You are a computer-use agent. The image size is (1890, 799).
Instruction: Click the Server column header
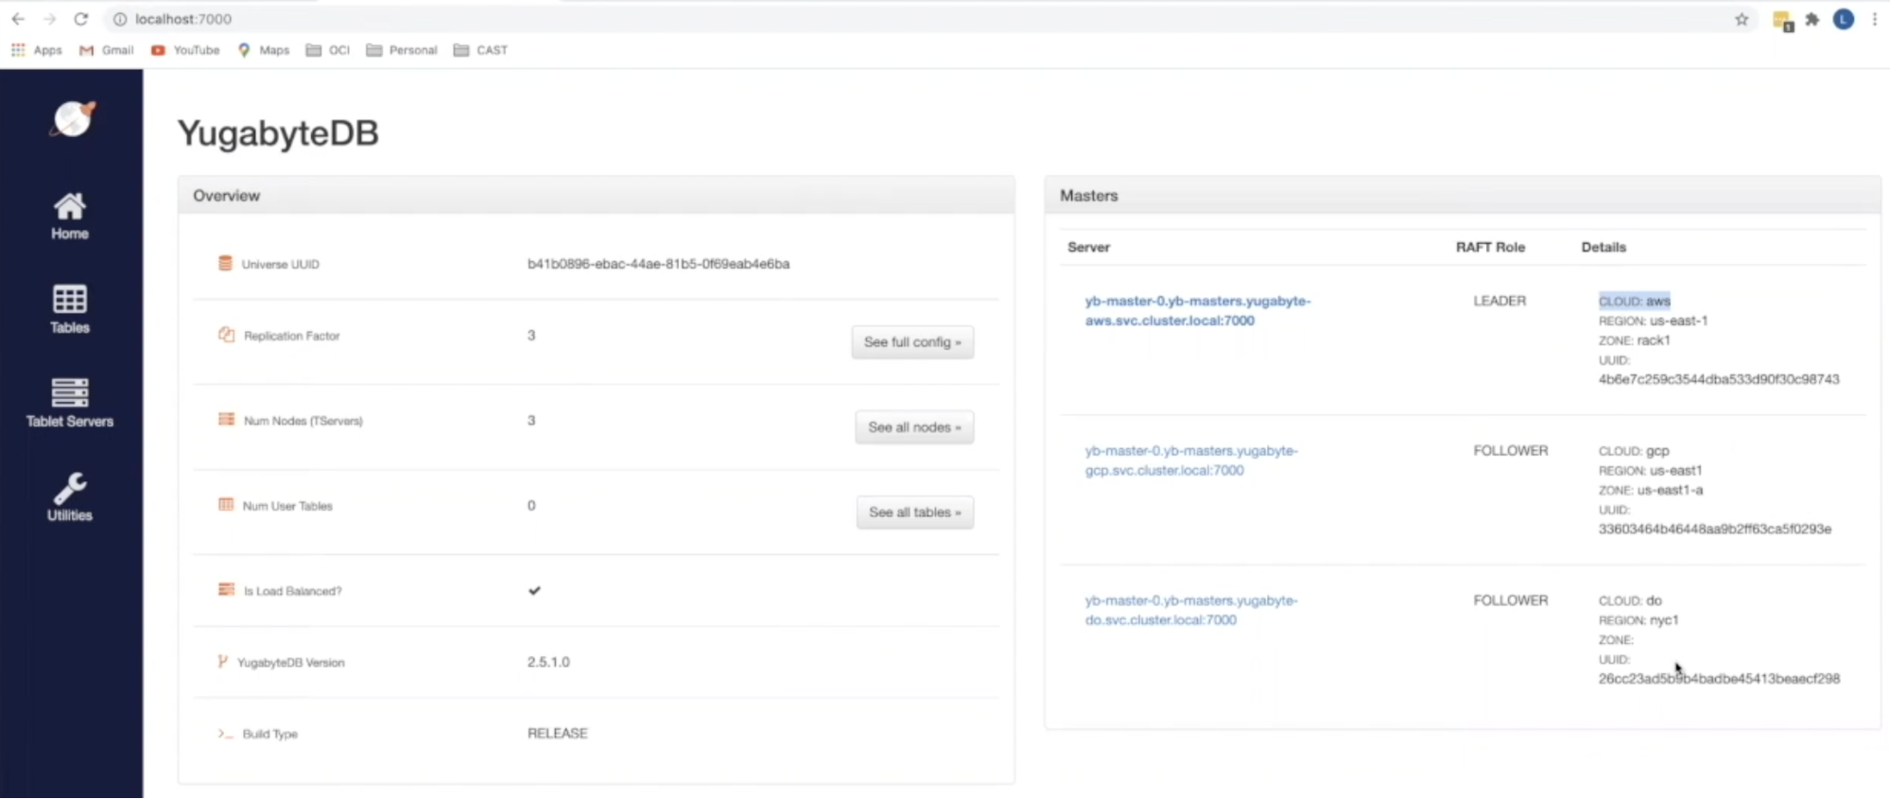click(x=1088, y=247)
